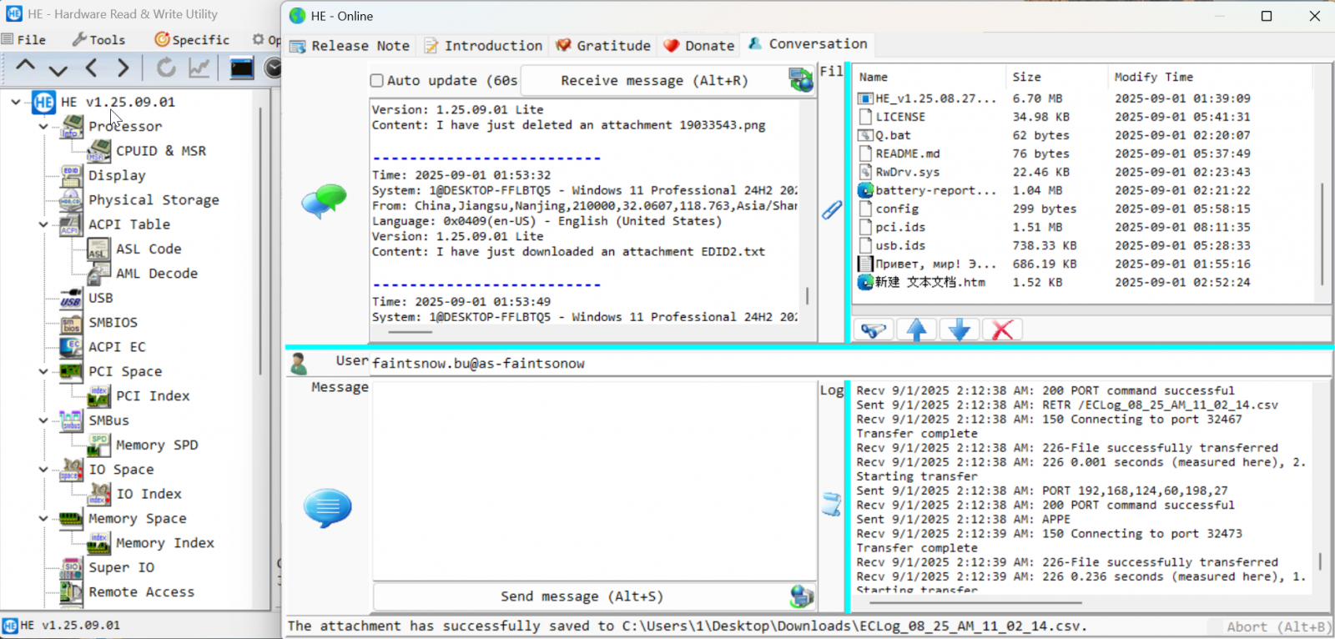Click the blue message bubble icon

(327, 509)
